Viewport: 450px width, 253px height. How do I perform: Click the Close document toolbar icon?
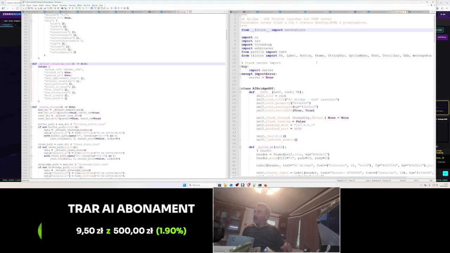[x=35, y=8]
